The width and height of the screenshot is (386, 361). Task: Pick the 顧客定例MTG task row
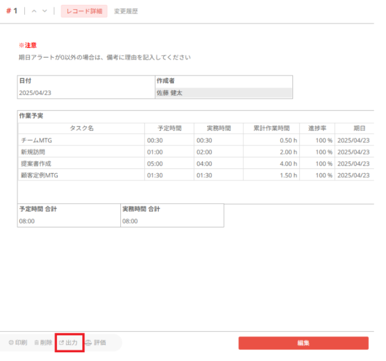coord(81,175)
